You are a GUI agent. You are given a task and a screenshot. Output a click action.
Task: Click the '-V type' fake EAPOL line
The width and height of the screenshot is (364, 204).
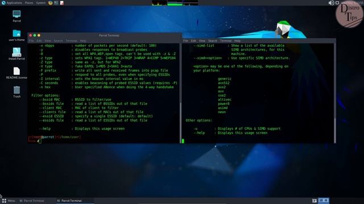85,66
